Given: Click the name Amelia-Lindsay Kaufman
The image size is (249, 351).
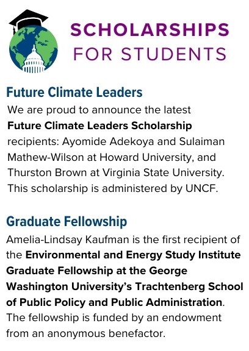Looking at the screenshot, I should tap(68, 239).
